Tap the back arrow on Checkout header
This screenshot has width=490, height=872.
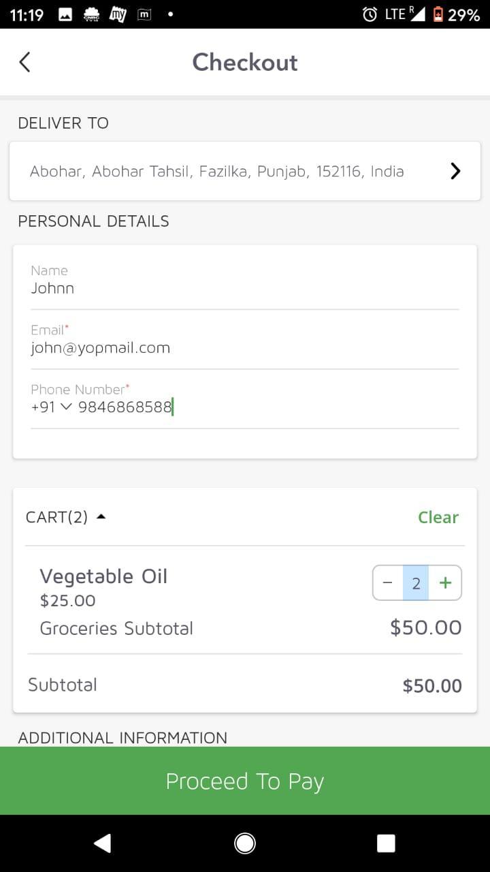coord(24,62)
